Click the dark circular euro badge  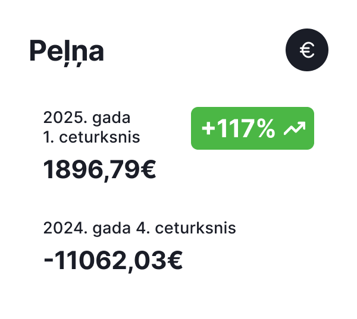coord(307,50)
